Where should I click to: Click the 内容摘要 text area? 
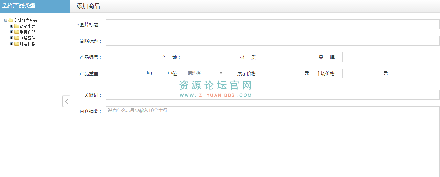(273, 142)
